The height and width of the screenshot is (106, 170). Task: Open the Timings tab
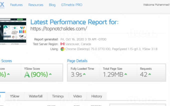coord(58,96)
